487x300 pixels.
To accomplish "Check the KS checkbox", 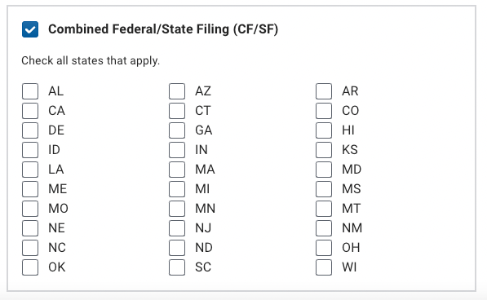I will click(x=324, y=150).
